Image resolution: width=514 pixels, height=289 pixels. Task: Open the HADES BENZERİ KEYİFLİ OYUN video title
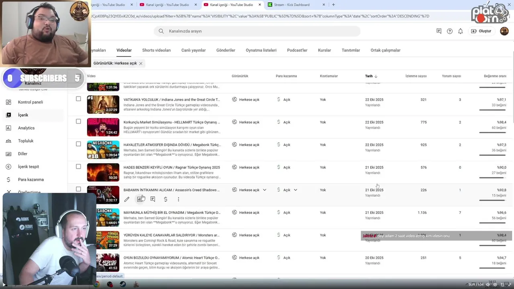pos(172,167)
